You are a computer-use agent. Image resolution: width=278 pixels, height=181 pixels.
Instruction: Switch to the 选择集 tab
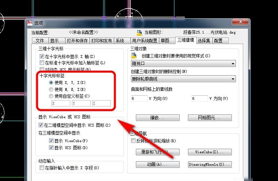coord(204,41)
